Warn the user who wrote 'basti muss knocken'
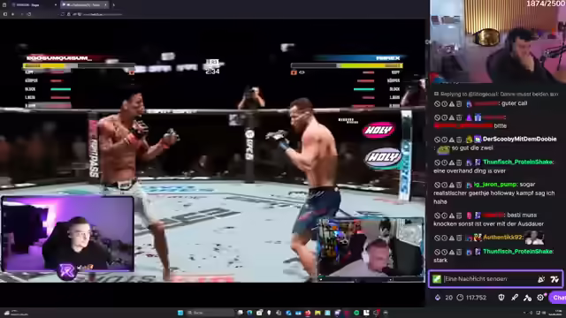 click(452, 216)
